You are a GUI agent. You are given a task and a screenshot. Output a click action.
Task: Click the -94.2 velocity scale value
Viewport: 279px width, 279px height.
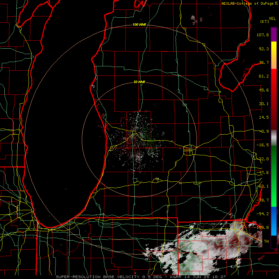[263, 214]
